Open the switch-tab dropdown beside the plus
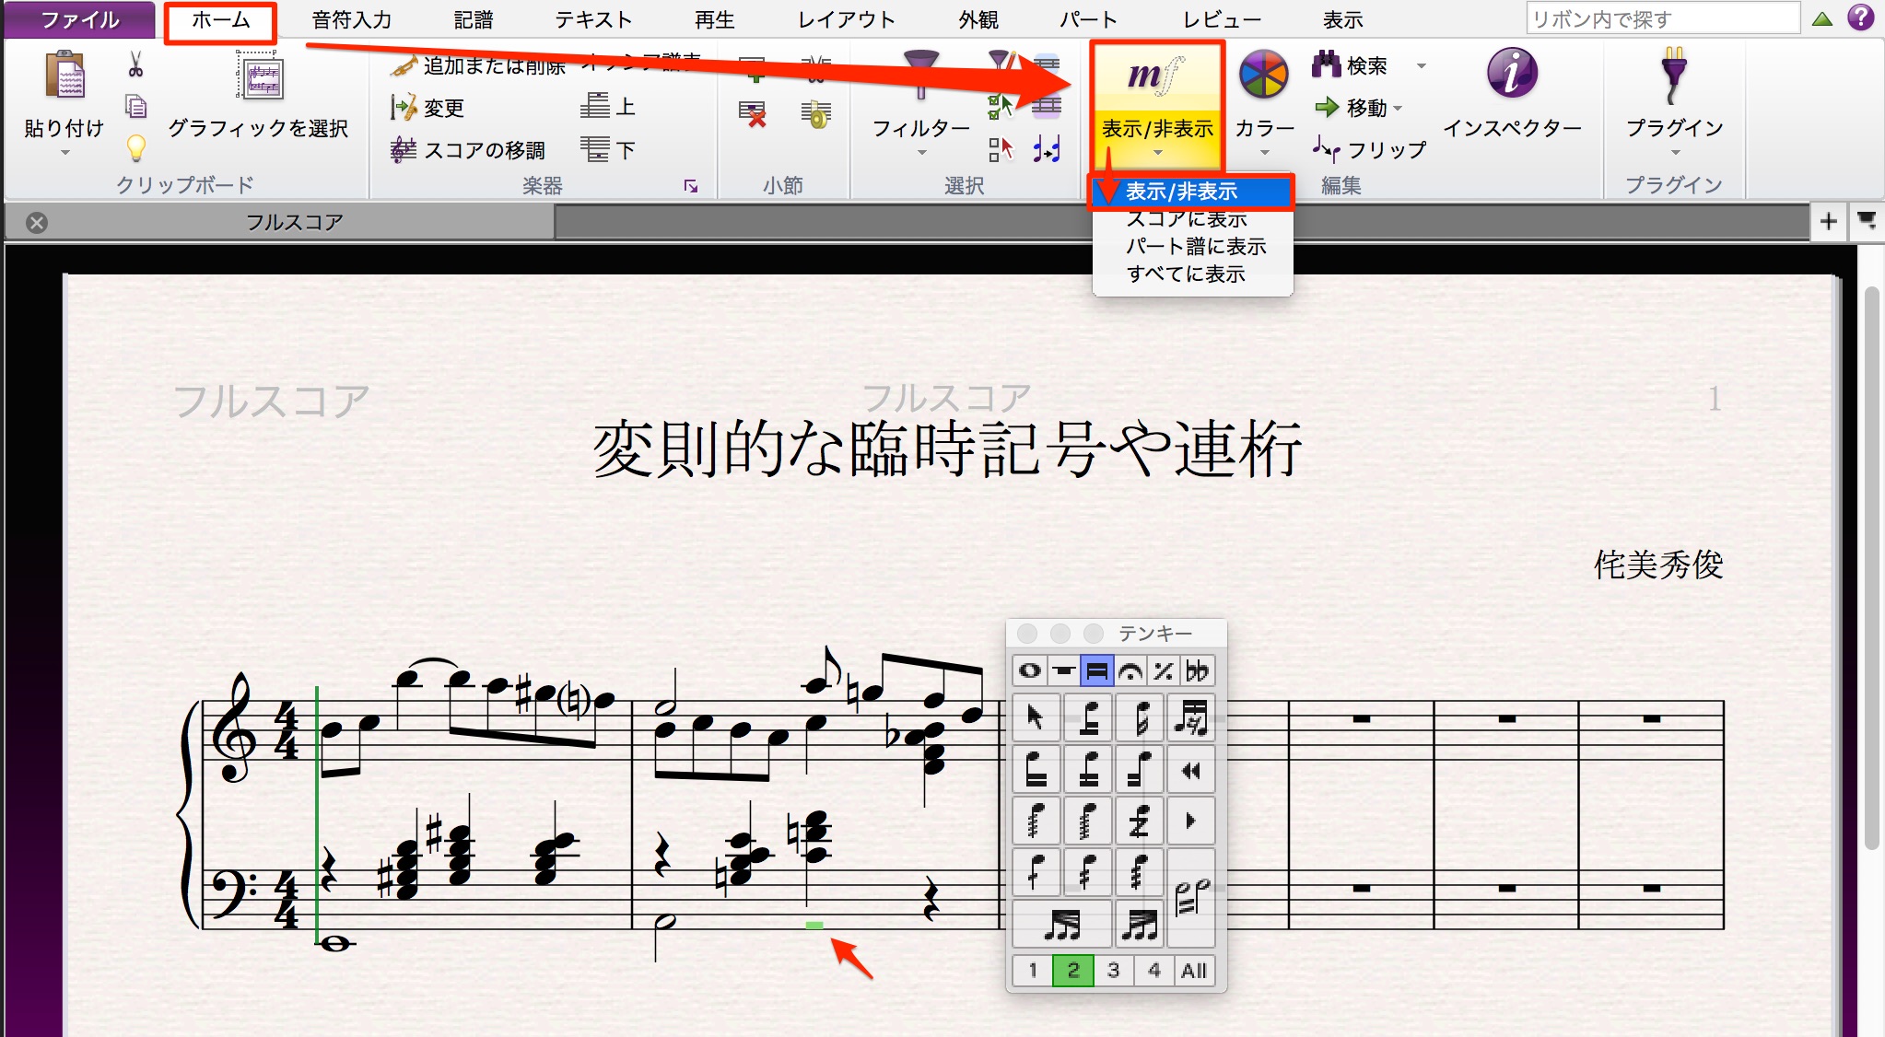This screenshot has height=1037, width=1885. 1867,221
